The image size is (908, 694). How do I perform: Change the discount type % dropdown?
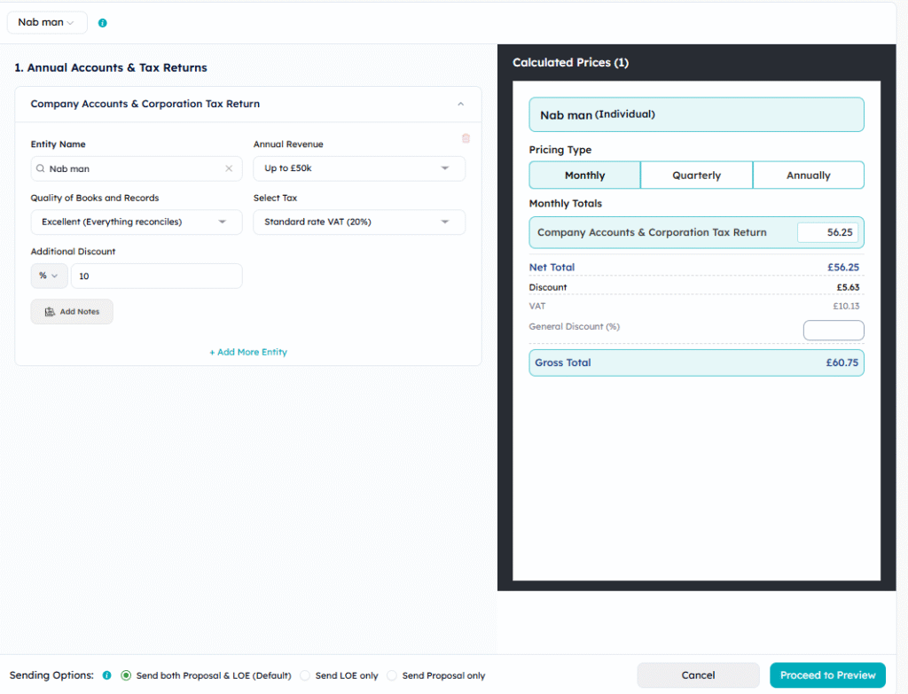(x=48, y=276)
